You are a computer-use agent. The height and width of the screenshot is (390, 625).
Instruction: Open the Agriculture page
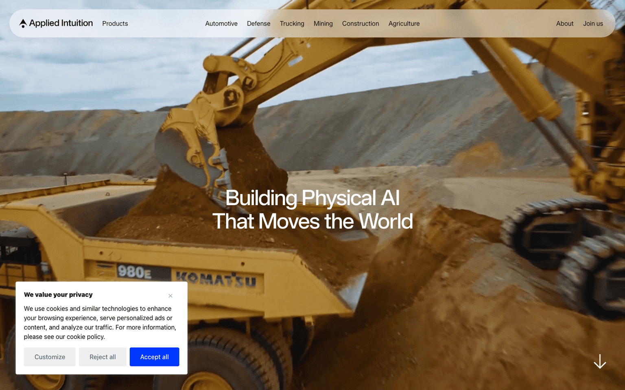404,24
